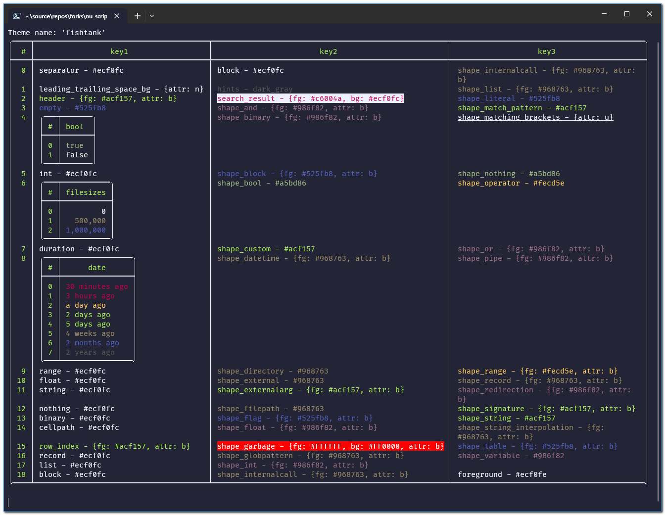This screenshot has height=515, width=665.
Task: Click the '2 months ago' date row
Action: tap(93, 343)
